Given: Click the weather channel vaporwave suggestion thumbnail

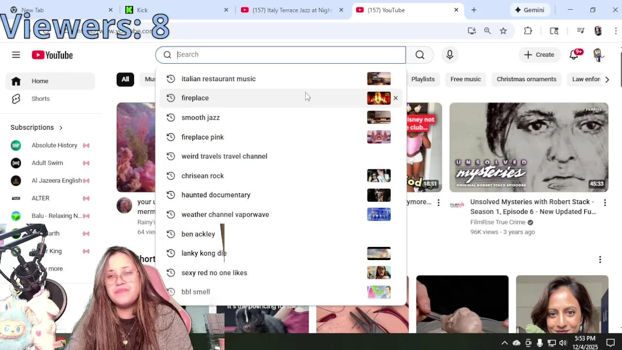Looking at the screenshot, I should click(x=379, y=214).
